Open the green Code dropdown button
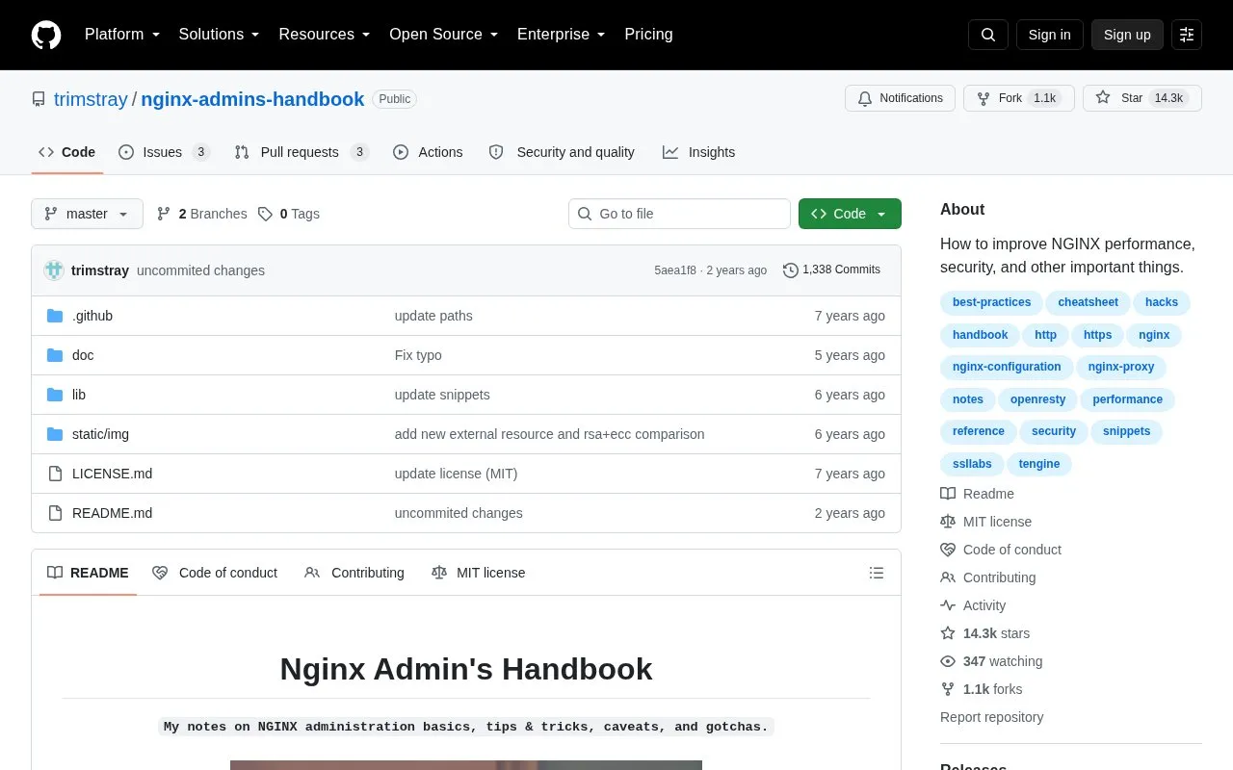 point(850,214)
